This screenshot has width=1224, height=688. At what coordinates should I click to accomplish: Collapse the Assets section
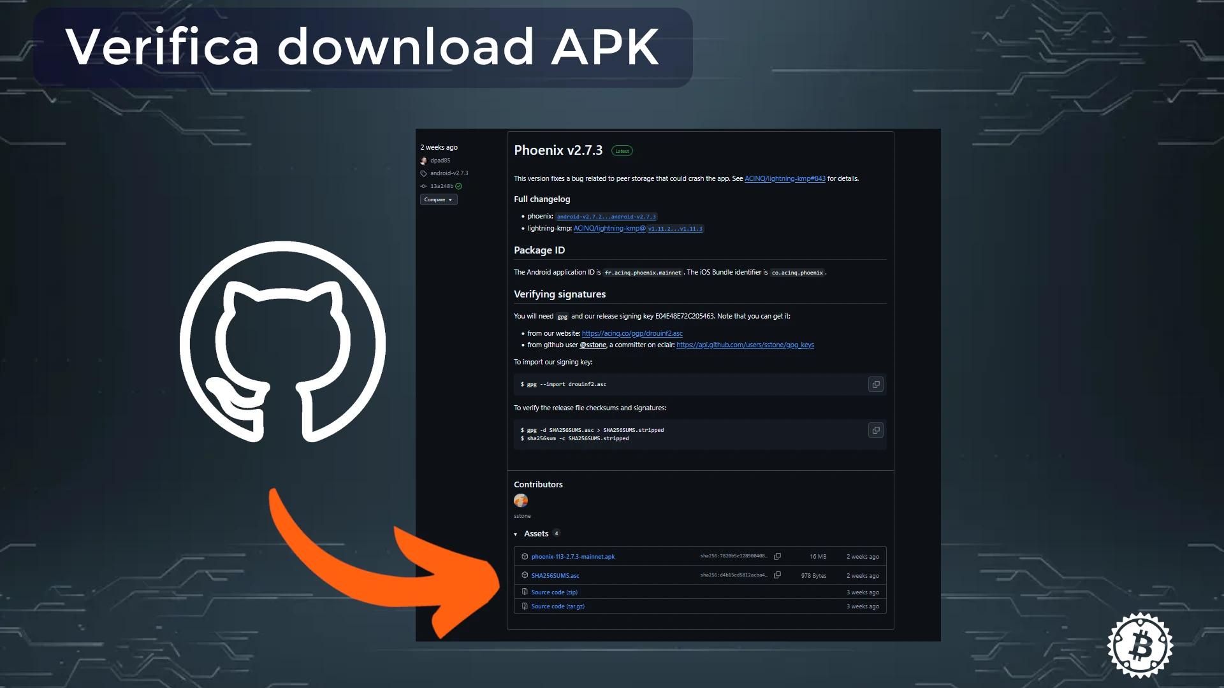tap(516, 534)
